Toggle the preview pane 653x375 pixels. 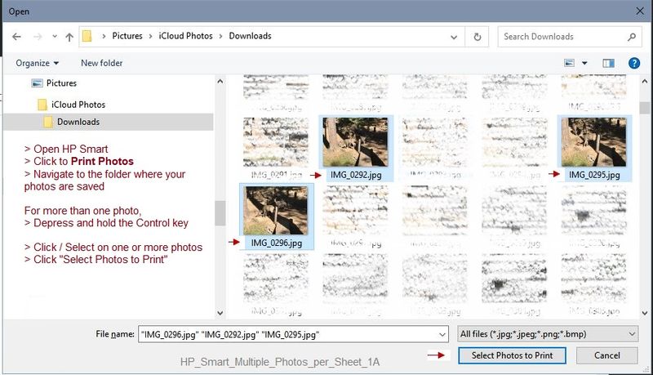coord(608,63)
